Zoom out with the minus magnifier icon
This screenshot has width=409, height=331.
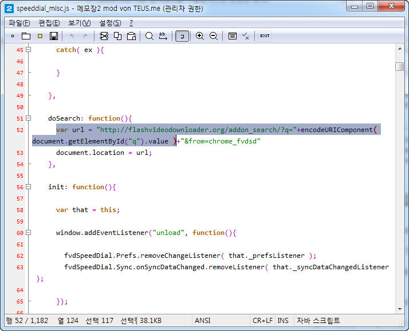pyautogui.click(x=214, y=36)
